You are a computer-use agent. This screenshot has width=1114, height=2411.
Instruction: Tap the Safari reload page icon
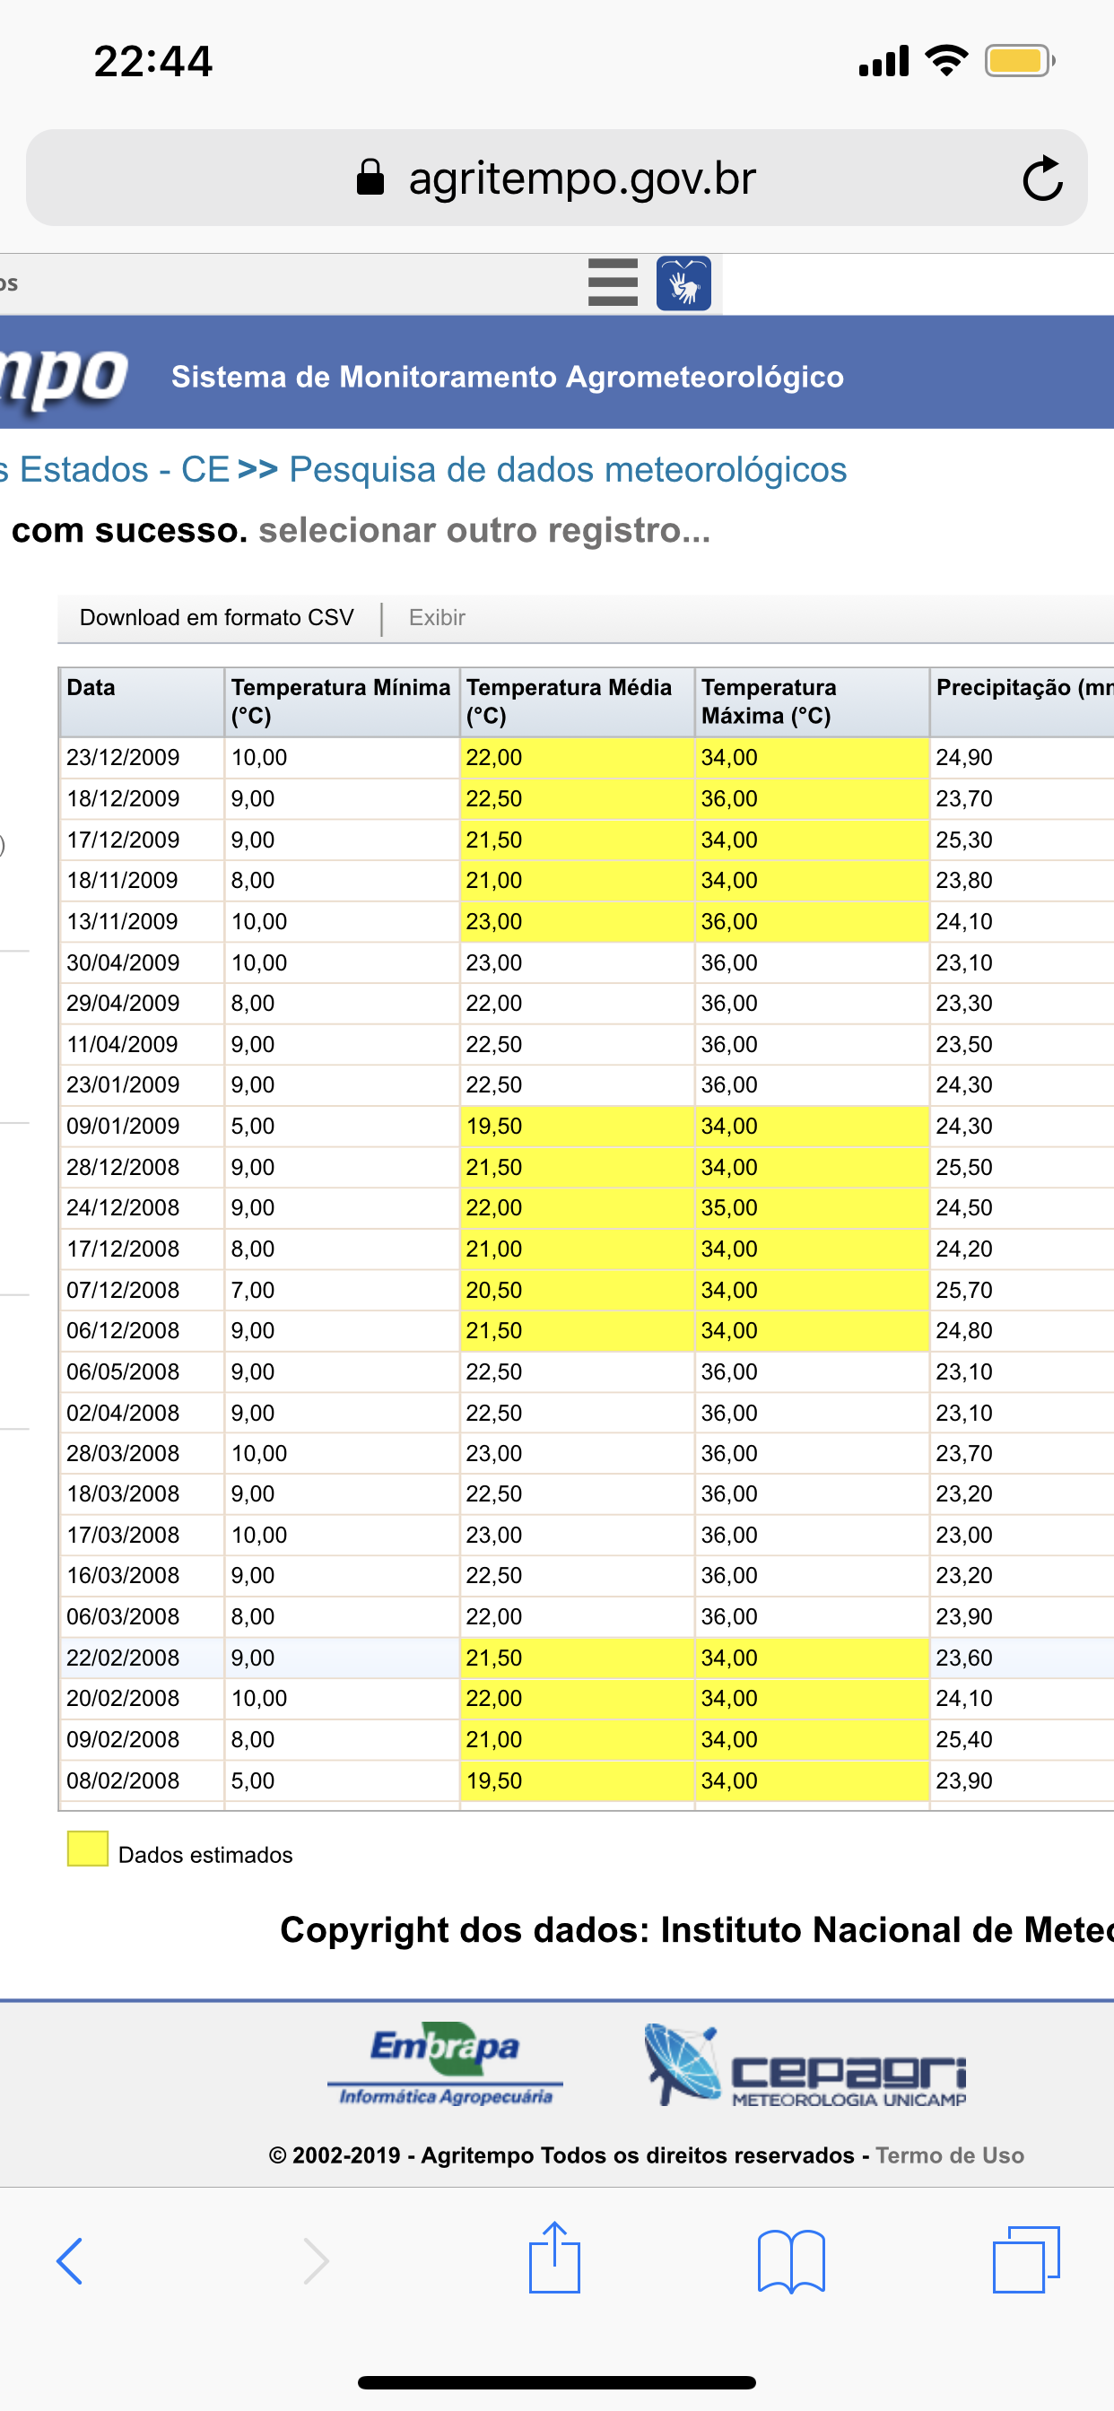click(x=1042, y=178)
